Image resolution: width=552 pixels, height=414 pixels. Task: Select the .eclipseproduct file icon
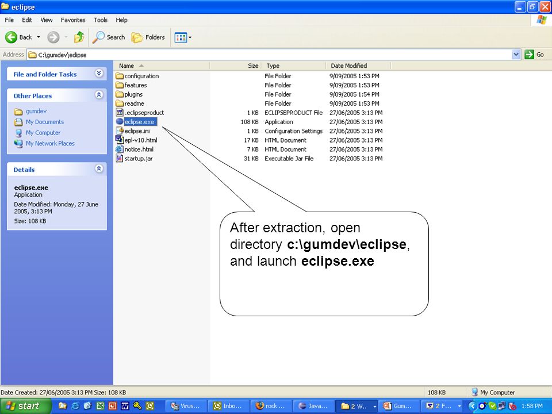pyautogui.click(x=120, y=113)
